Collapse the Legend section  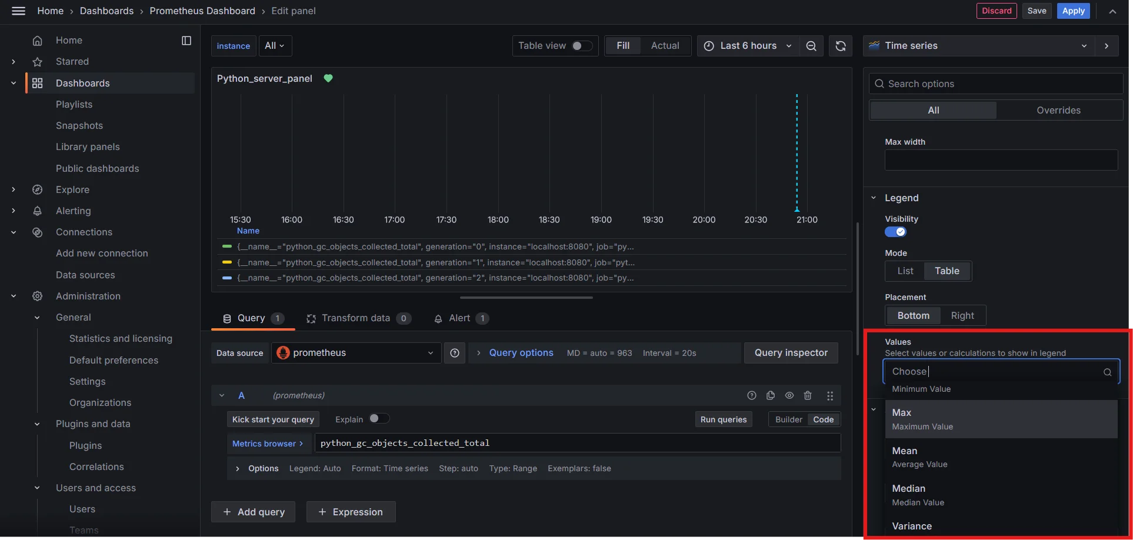point(874,198)
